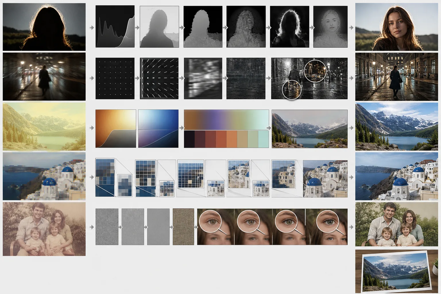Open the histogram curve thumbnail

115,27
